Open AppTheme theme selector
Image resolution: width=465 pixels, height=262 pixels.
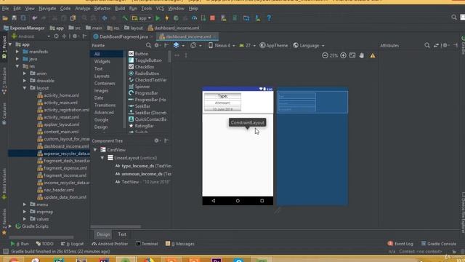274,45
